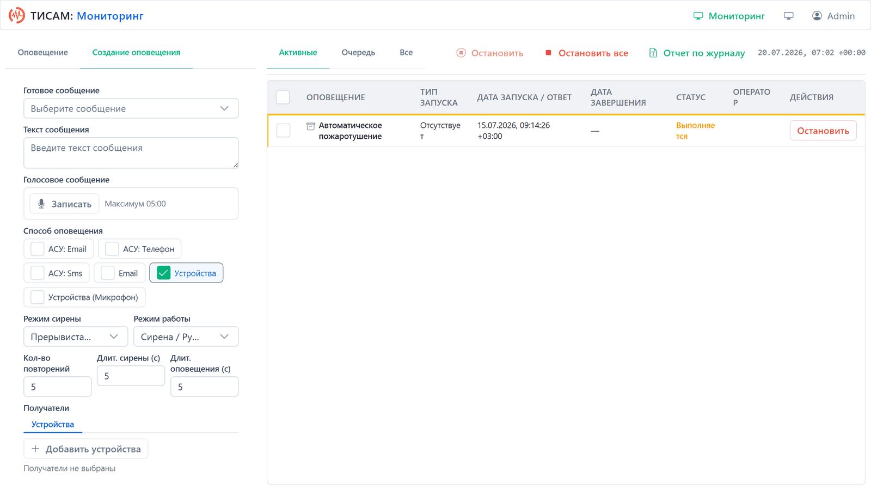871x490 pixels.
Task: Click Остановить все button
Action: (x=586, y=53)
